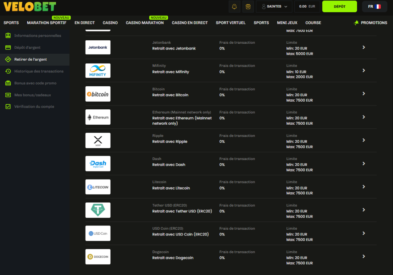Open Historique des transactions in sidebar
This screenshot has height=275, width=393.
click(39, 71)
